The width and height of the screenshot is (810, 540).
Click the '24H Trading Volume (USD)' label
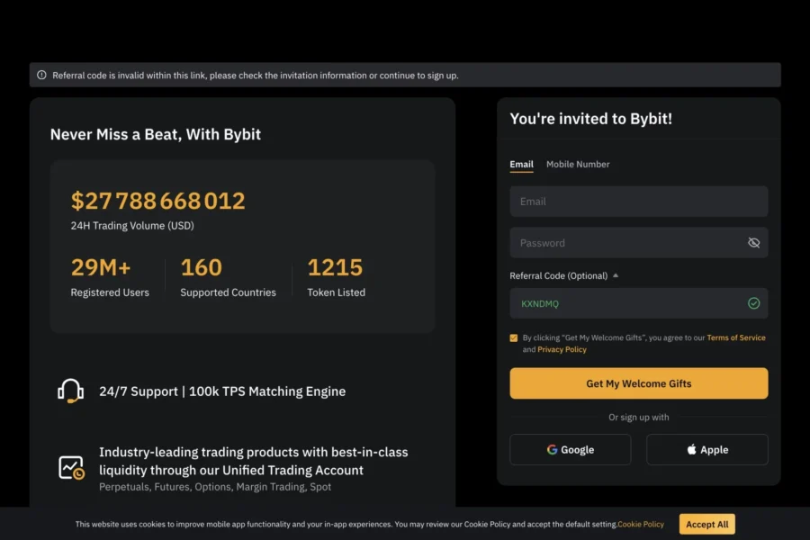(x=132, y=226)
